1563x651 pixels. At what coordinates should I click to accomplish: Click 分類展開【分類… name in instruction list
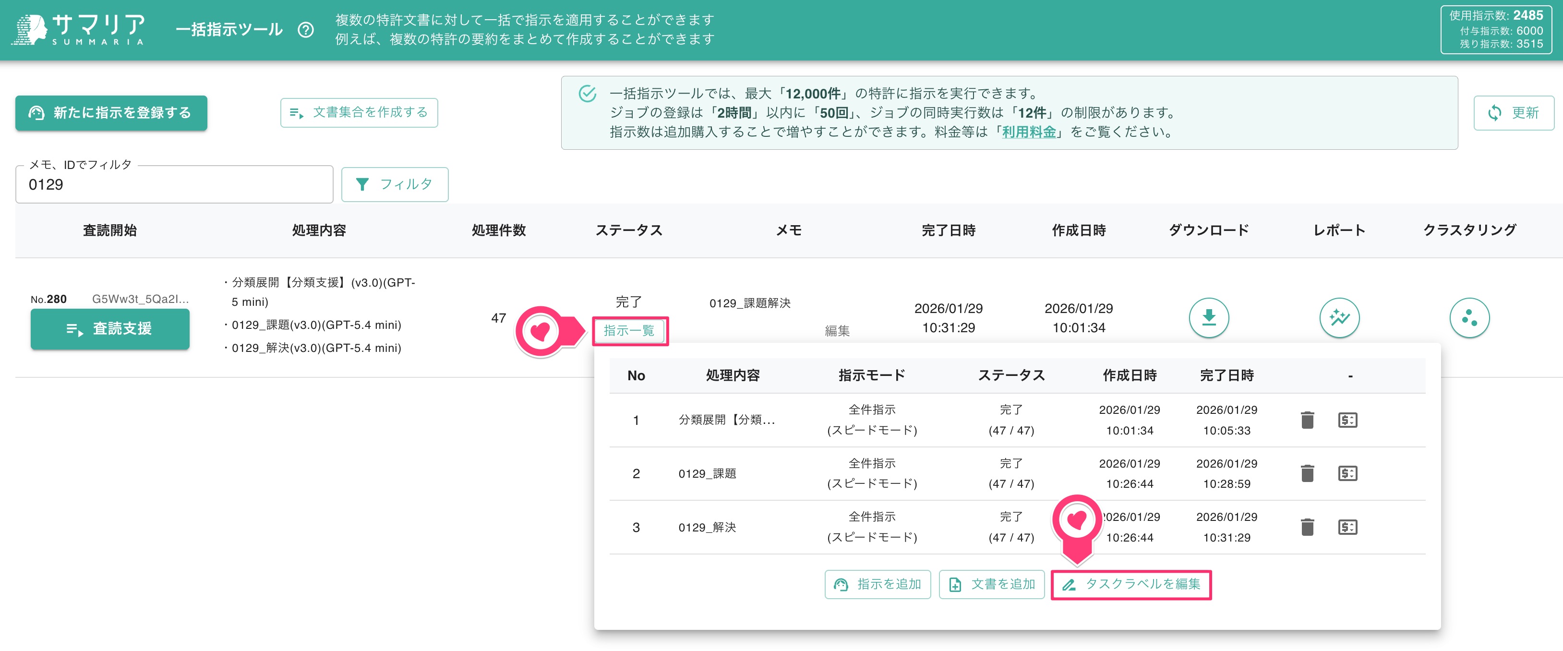point(726,420)
